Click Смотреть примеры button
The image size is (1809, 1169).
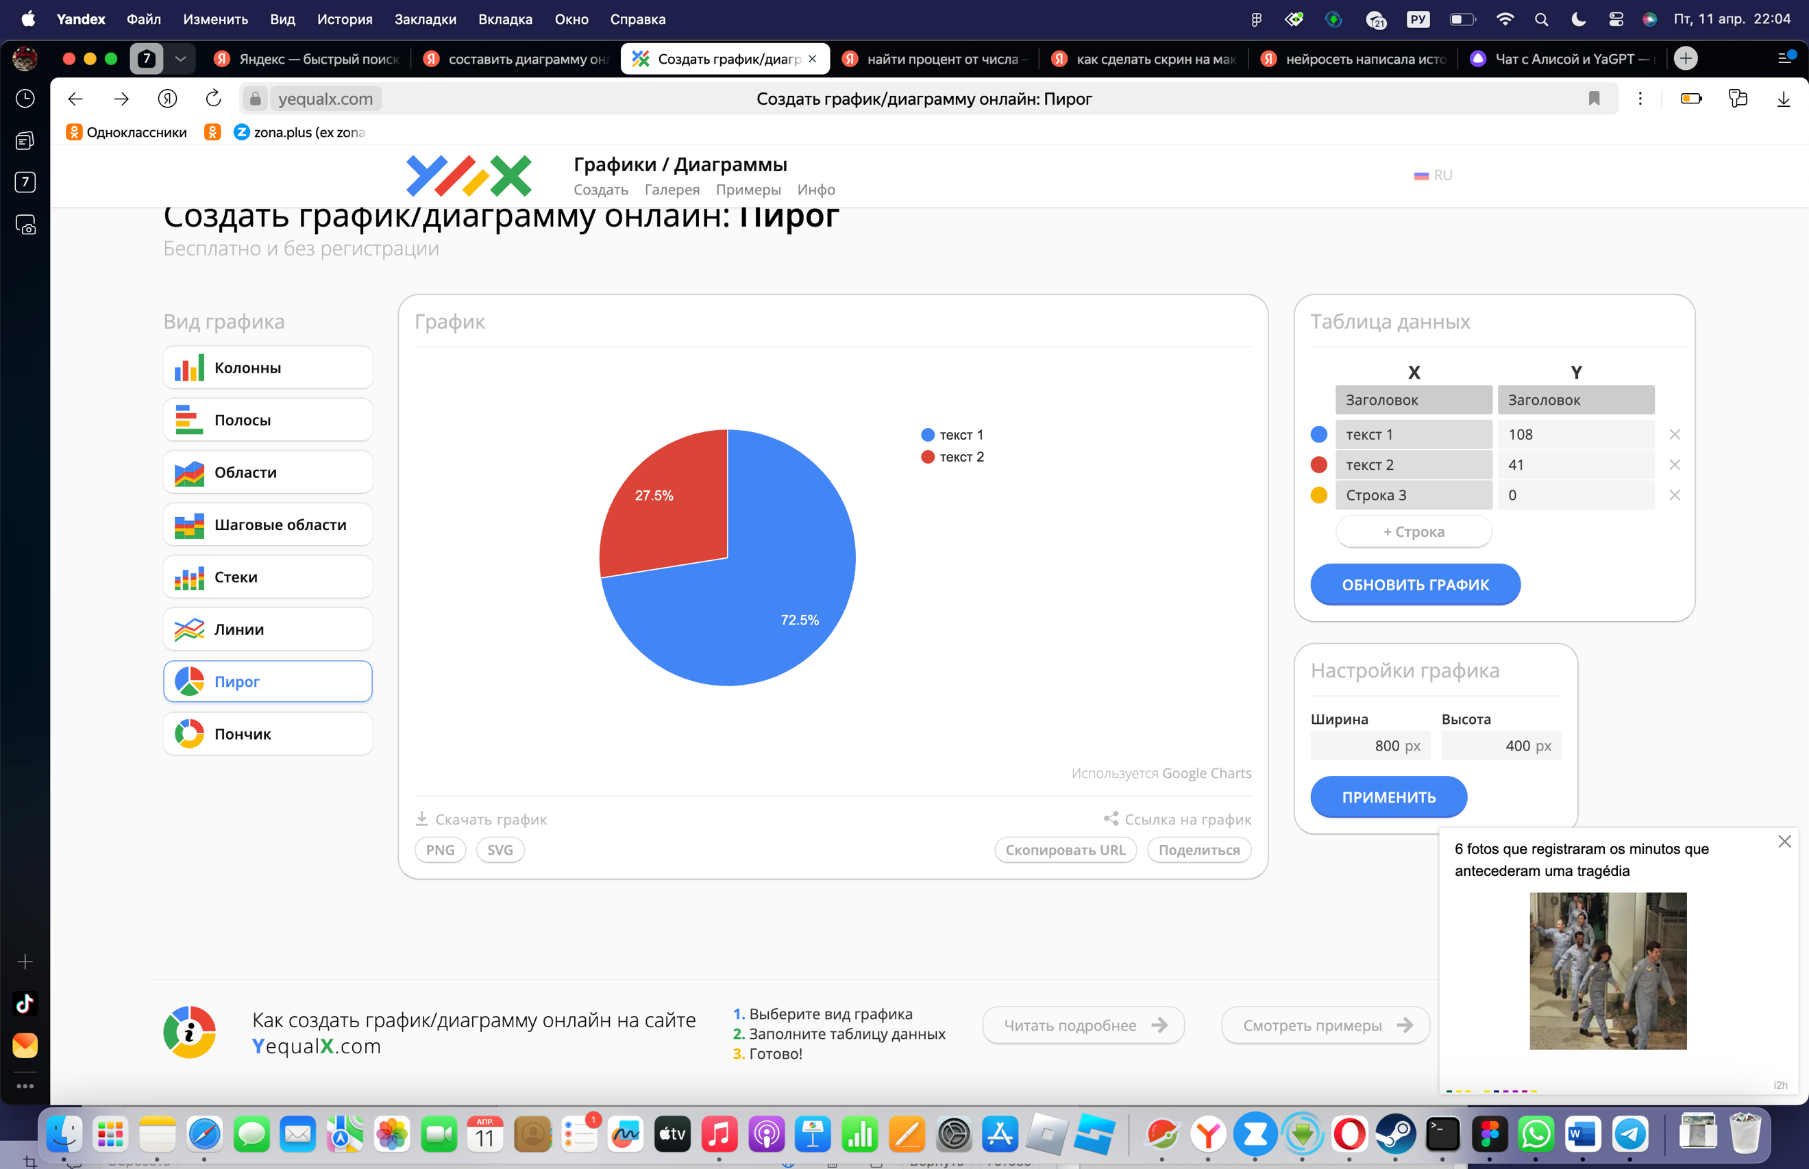click(1326, 1026)
